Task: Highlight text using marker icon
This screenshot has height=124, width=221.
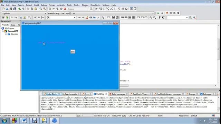Action: pyautogui.click(x=87, y=18)
